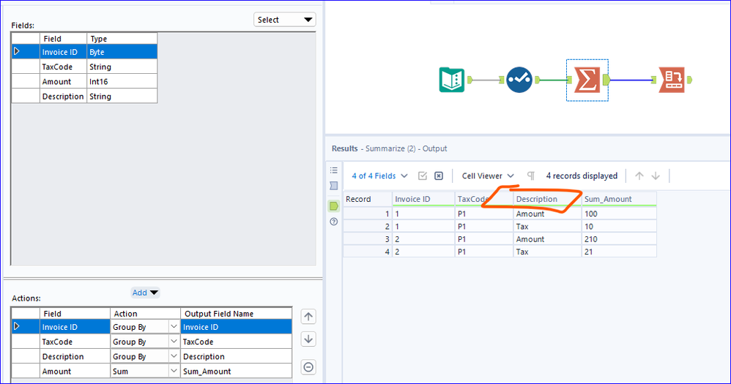Click the Invoice ID column header in Results

(x=423, y=199)
